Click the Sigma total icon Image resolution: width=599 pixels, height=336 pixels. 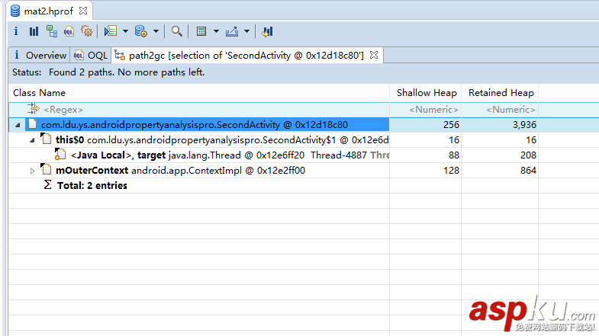[47, 185]
